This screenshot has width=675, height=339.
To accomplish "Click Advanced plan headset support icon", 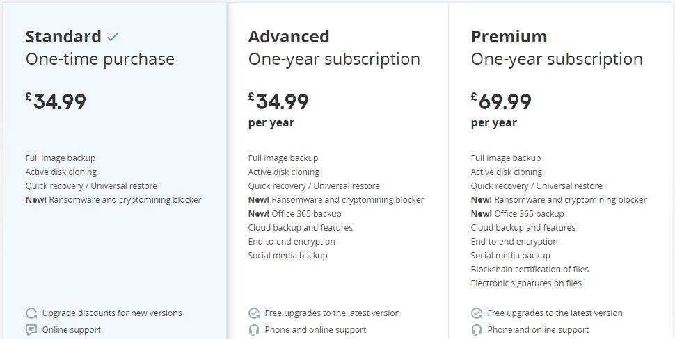I will point(254,330).
